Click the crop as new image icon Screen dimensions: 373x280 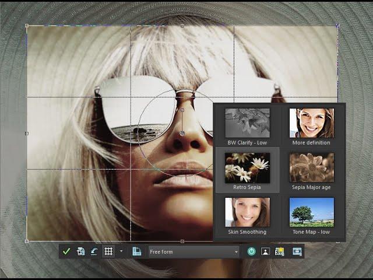(x=80, y=251)
